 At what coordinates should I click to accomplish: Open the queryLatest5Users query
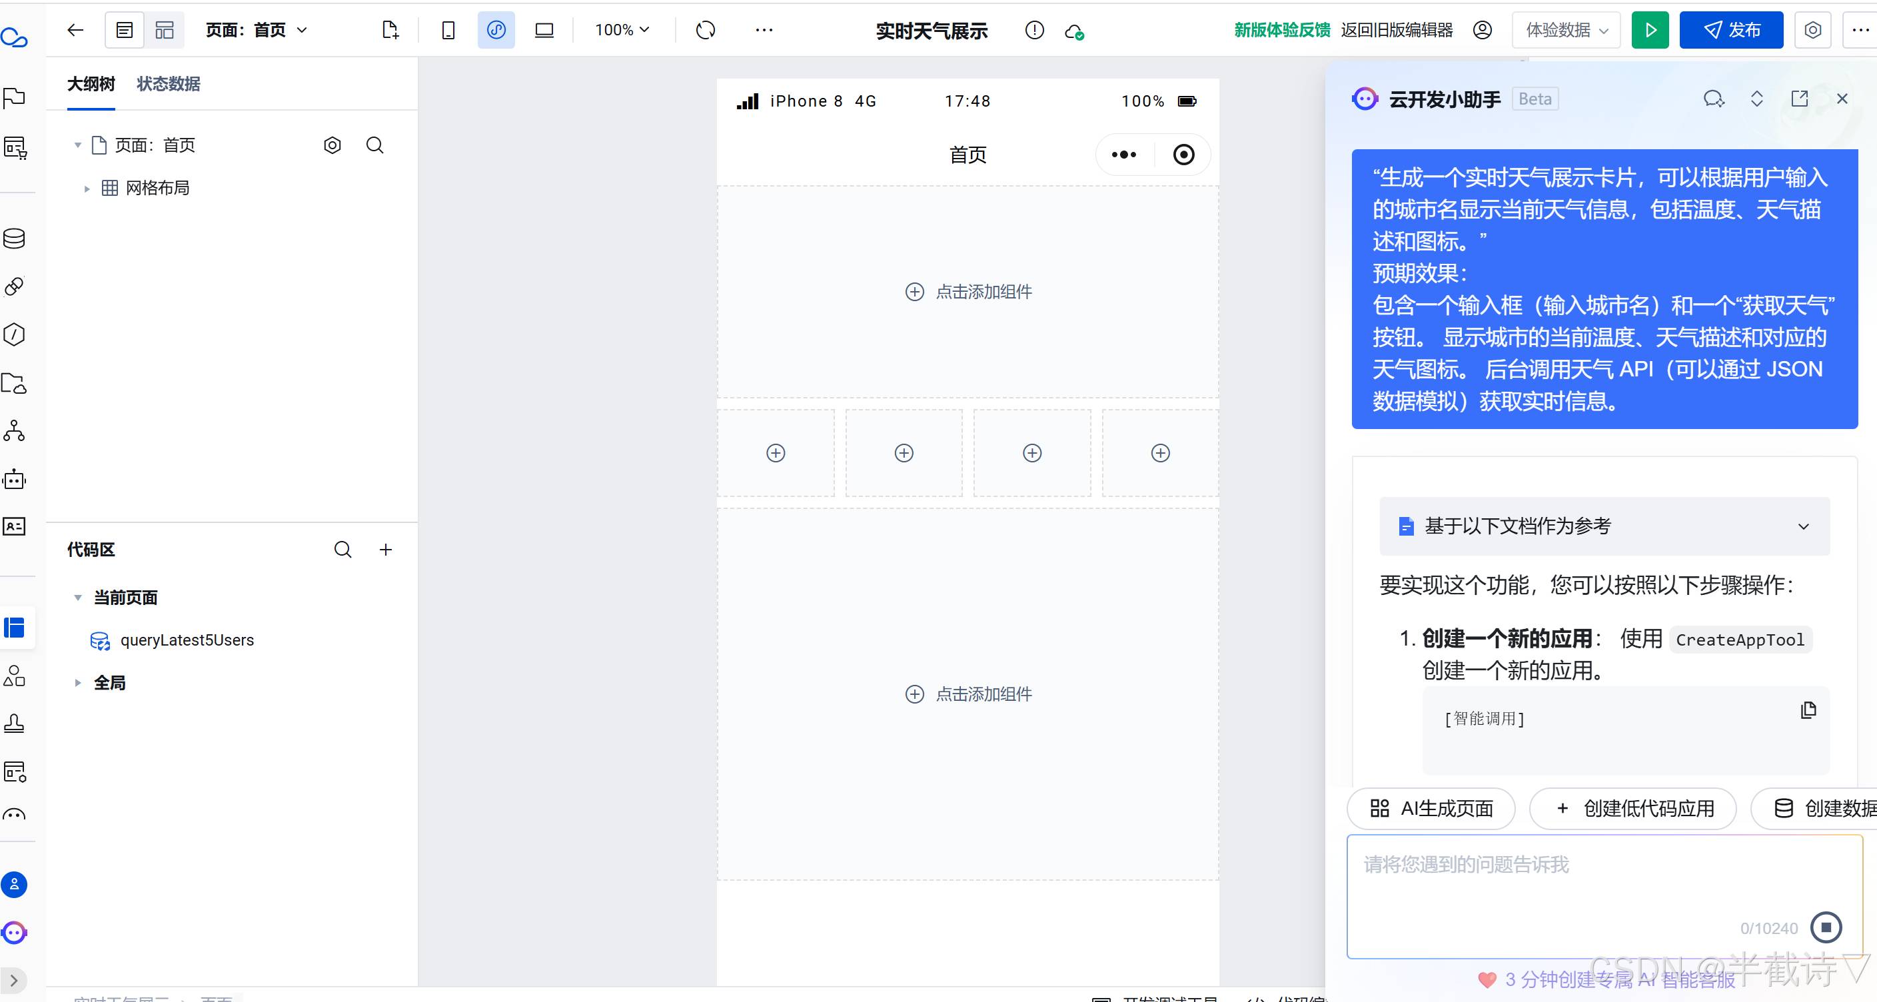tap(187, 640)
